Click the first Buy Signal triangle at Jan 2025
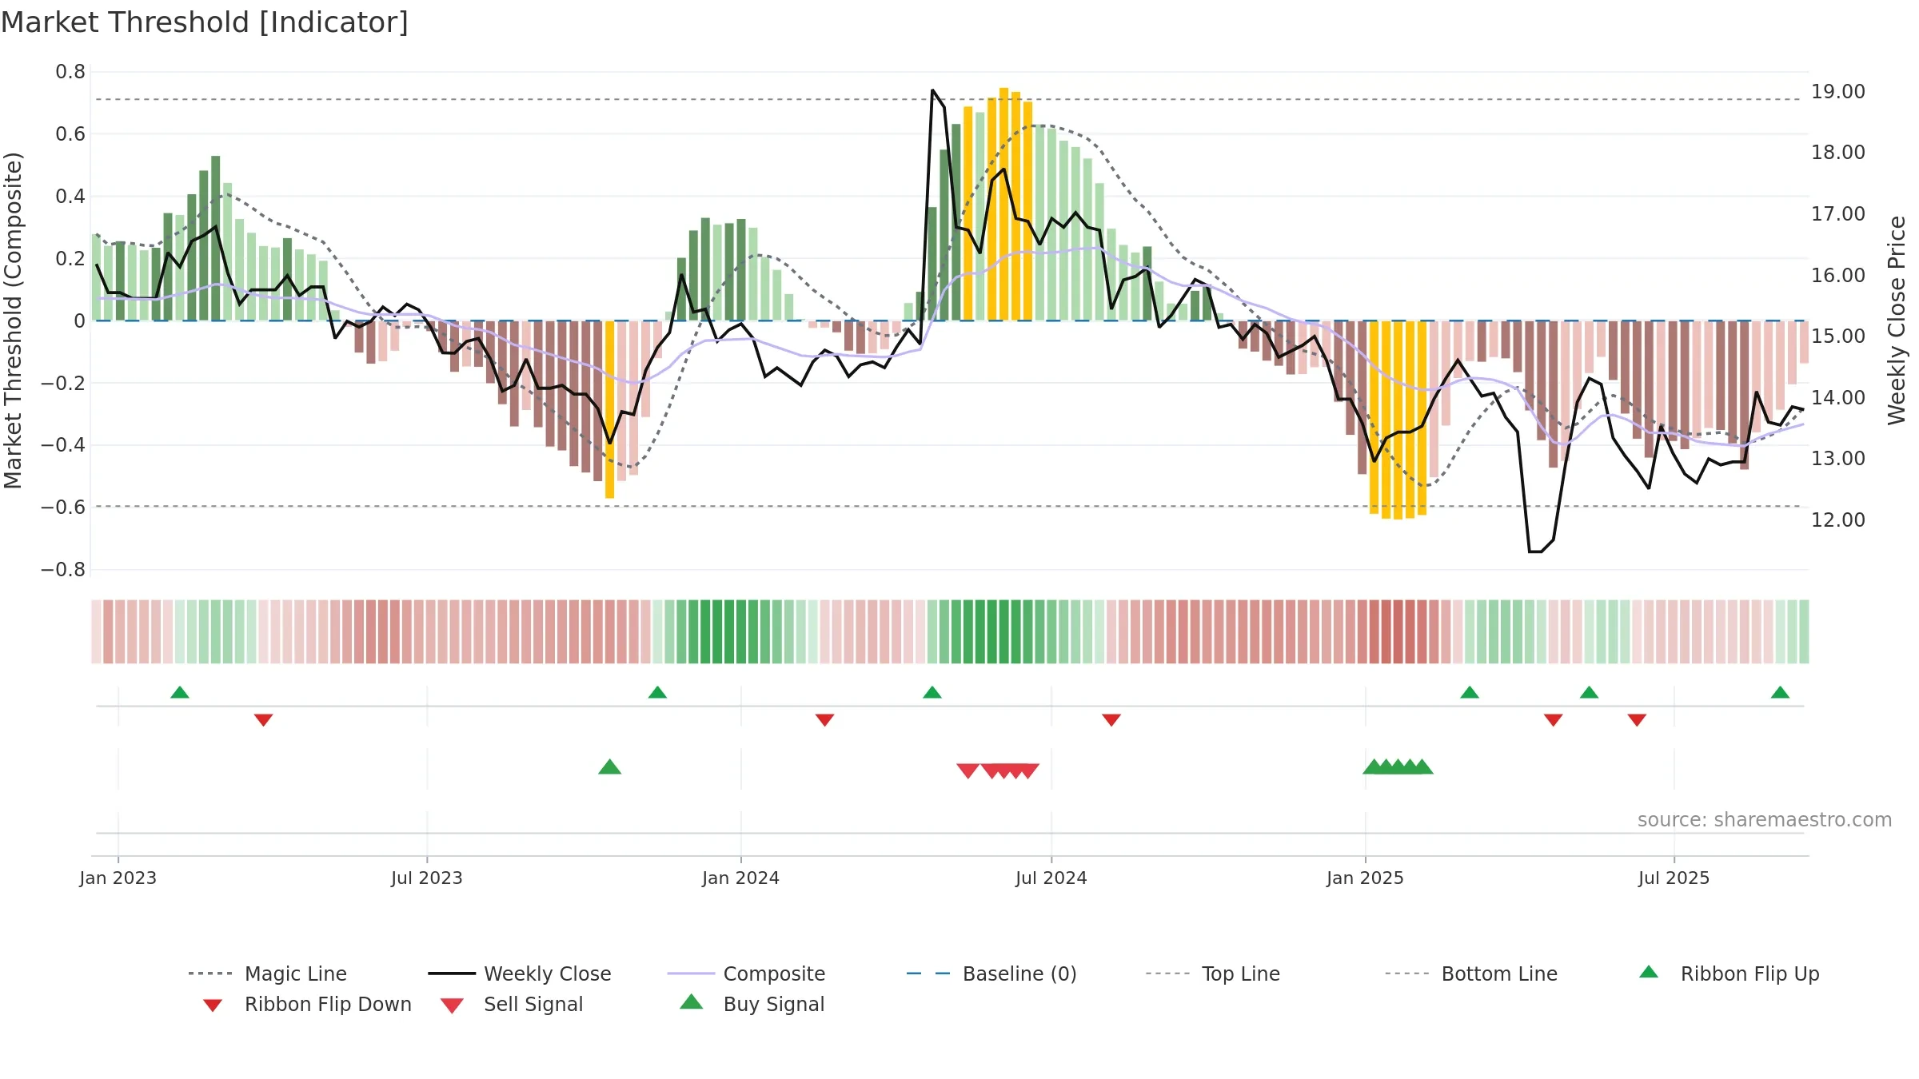The height and width of the screenshot is (1079, 1919). 1374,767
